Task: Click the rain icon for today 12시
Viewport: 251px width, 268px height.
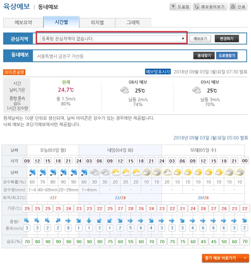Action: 42,172
